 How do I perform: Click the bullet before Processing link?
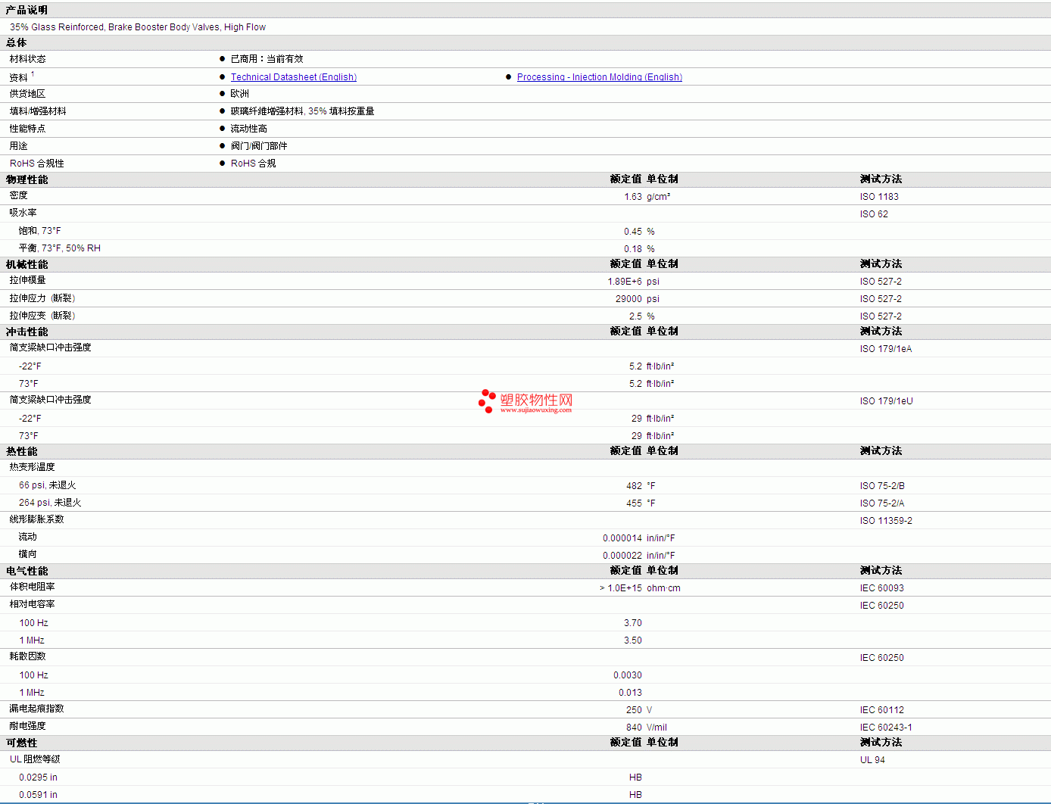tap(509, 77)
